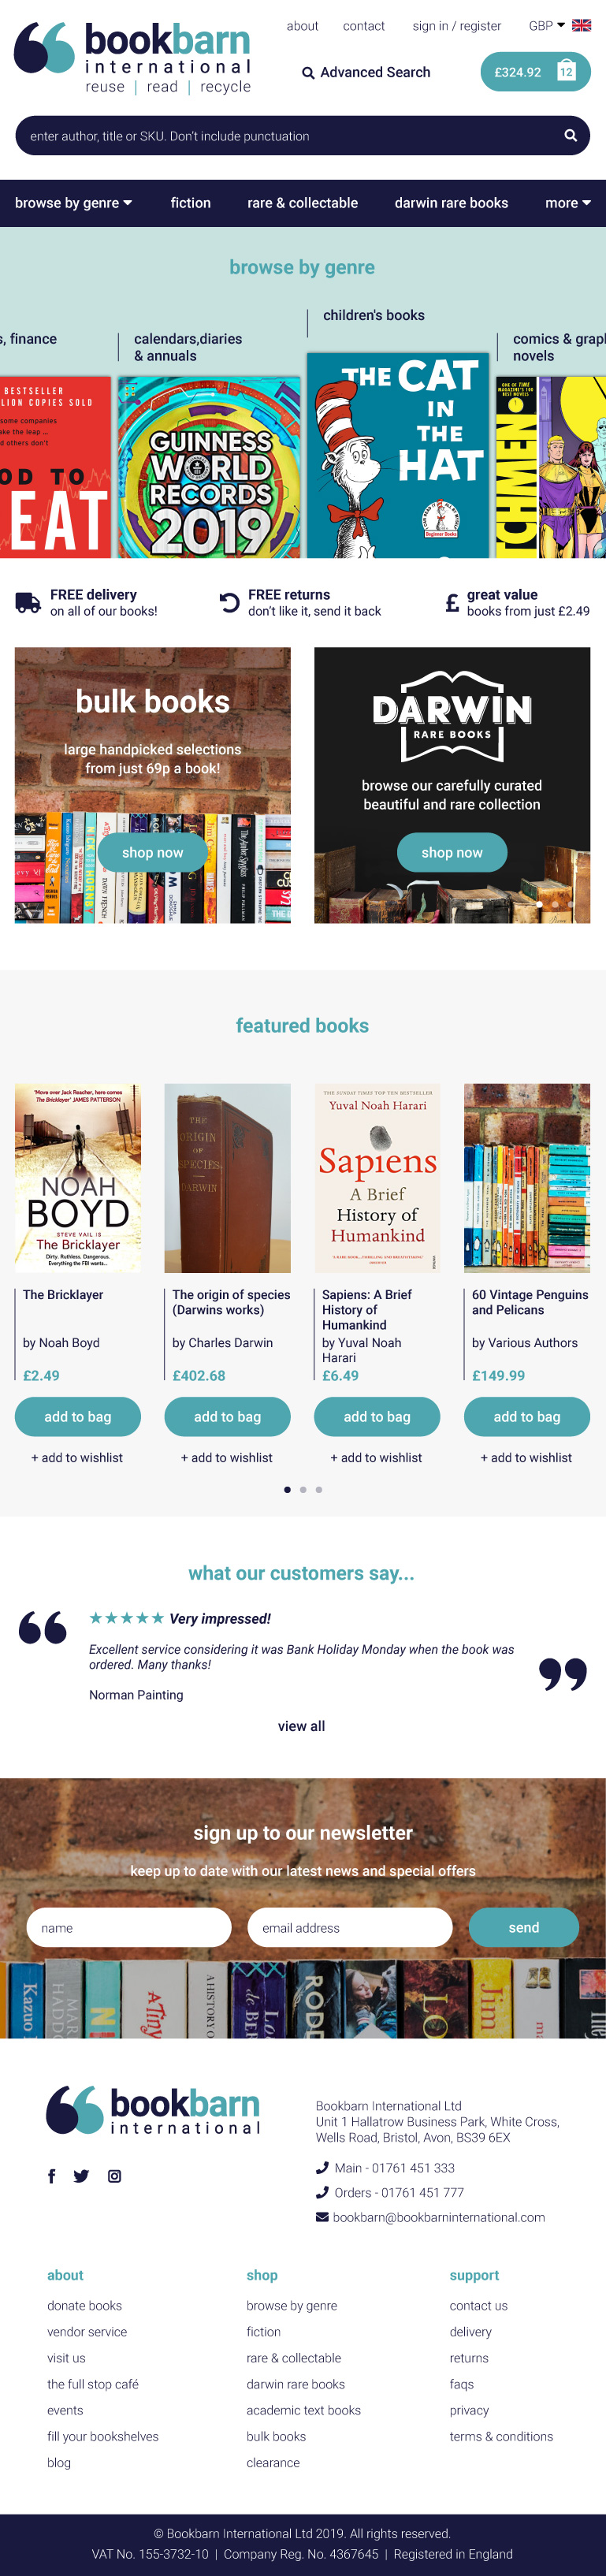Image resolution: width=606 pixels, height=2576 pixels.
Task: Expand the browse by genre menu
Action: 73,203
